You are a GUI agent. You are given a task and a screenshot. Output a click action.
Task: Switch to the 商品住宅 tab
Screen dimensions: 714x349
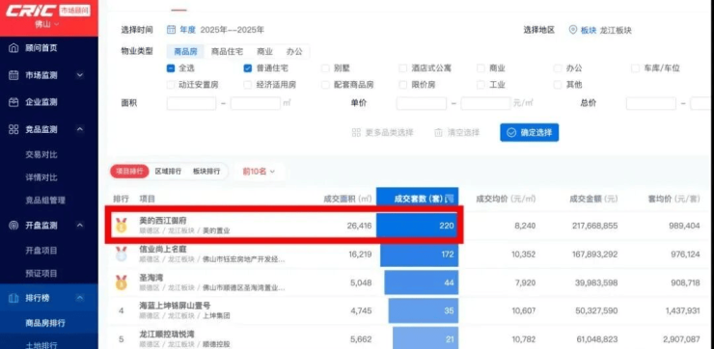pos(227,51)
